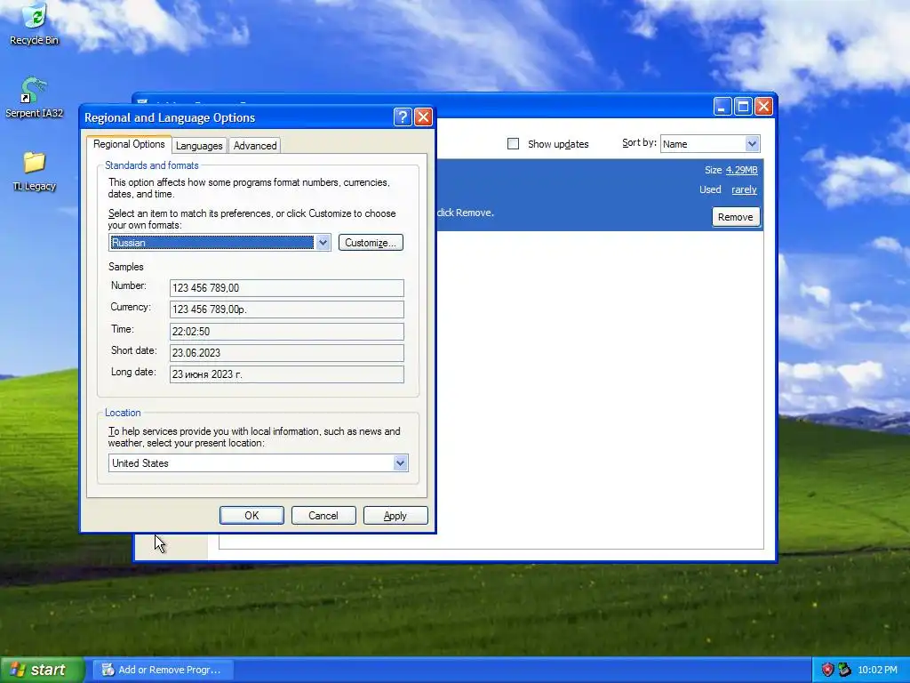This screenshot has width=910, height=683.
Task: Click the Currency sample field
Action: tap(287, 309)
